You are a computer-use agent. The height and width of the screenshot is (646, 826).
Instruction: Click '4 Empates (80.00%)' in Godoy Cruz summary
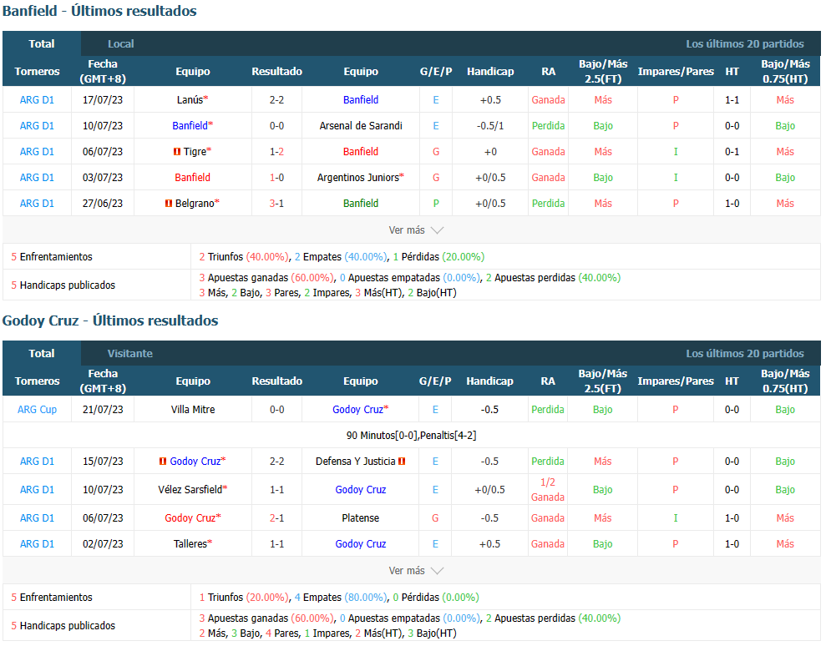(x=341, y=598)
